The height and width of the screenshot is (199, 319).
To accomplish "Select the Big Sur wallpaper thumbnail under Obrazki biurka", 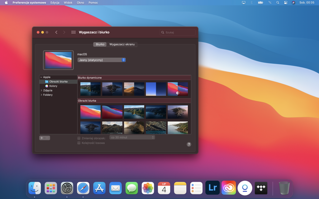I will pyautogui.click(x=90, y=112).
